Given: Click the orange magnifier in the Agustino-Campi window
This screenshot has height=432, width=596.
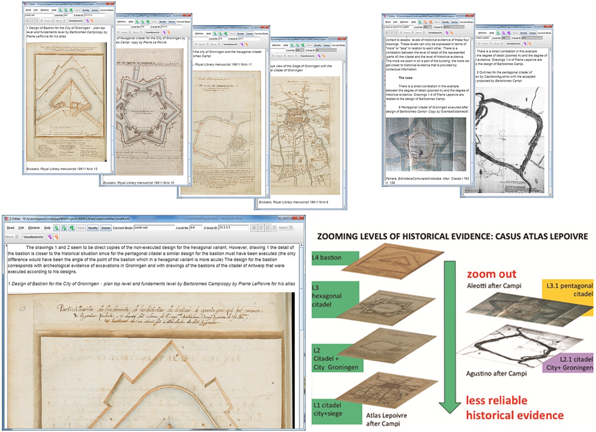Looking at the screenshot, I should coord(530,43).
